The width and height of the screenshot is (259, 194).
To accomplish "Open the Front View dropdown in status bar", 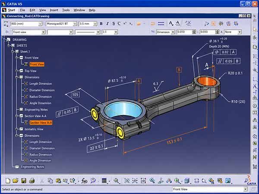I will pyautogui.click(x=245, y=189).
